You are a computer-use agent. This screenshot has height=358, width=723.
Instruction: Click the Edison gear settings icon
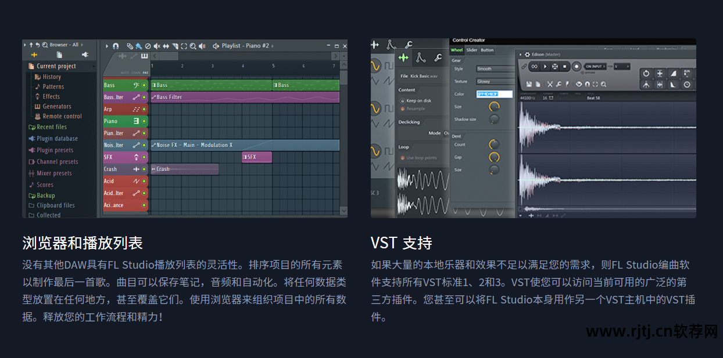(x=527, y=55)
